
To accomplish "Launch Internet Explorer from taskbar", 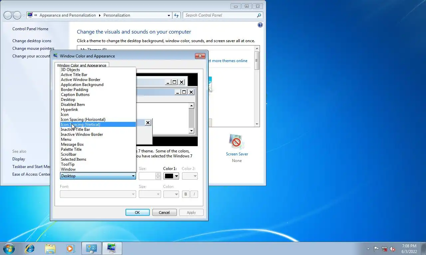I will (x=30, y=248).
